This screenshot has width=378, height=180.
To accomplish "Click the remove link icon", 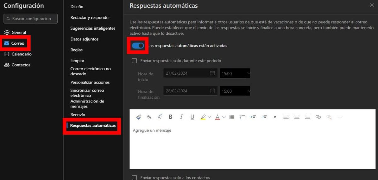I will click(x=329, y=117).
